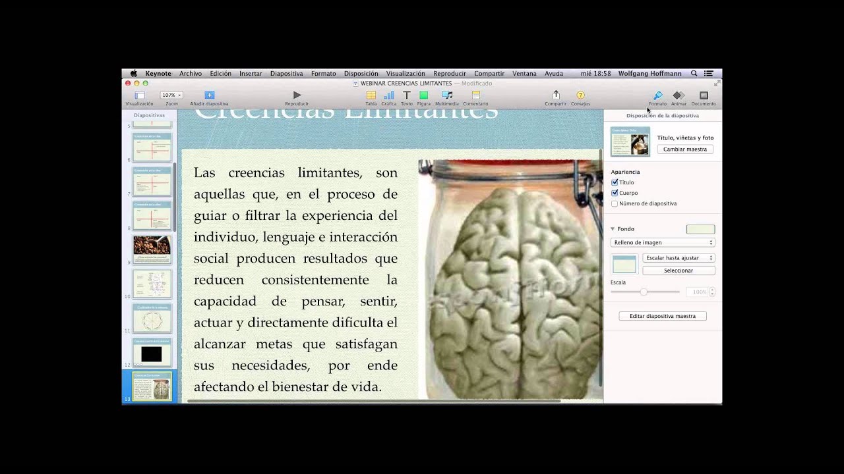
Task: Open Spotlight search in the menu bar
Action: [694, 74]
